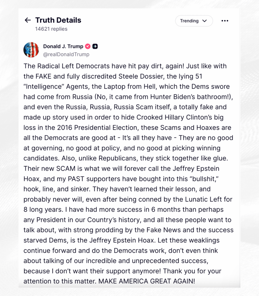The width and height of the screenshot is (259, 296).
Task: Go back using the left arrow icon
Action: click(x=28, y=20)
